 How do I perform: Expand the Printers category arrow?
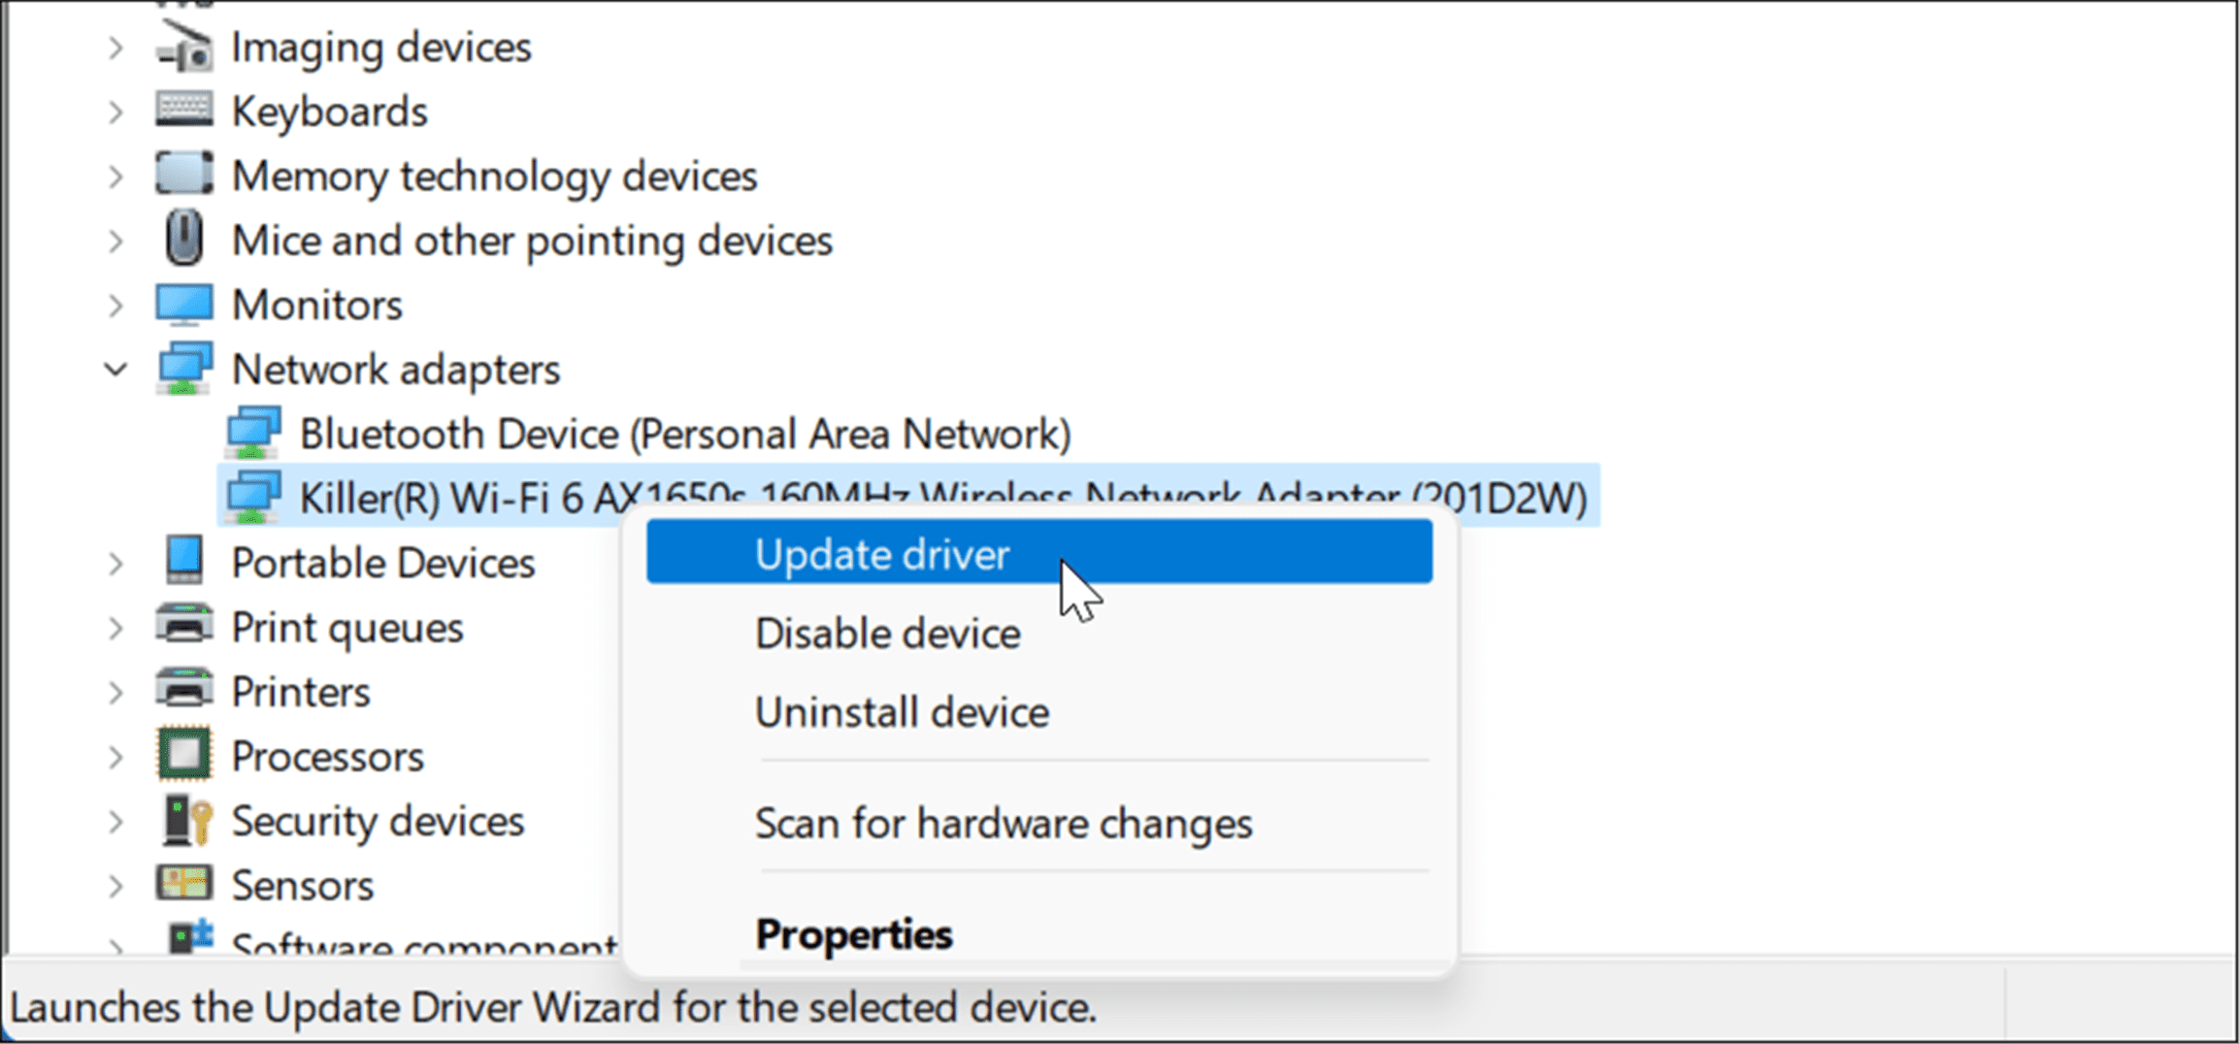115,692
